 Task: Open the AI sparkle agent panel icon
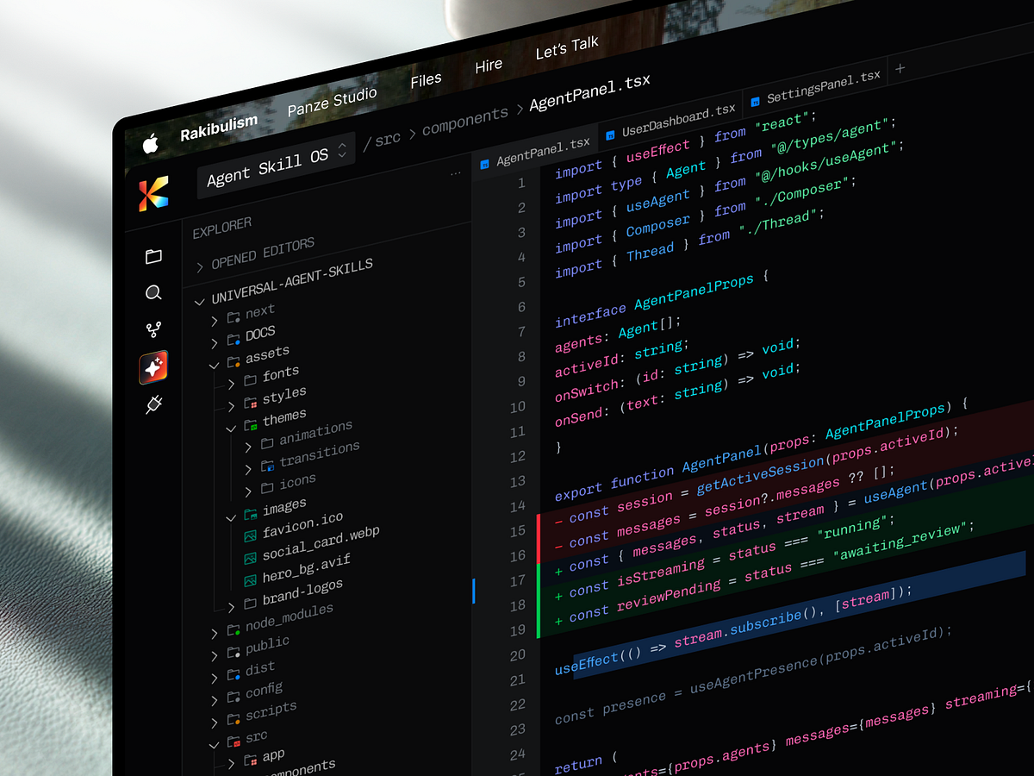pos(153,367)
